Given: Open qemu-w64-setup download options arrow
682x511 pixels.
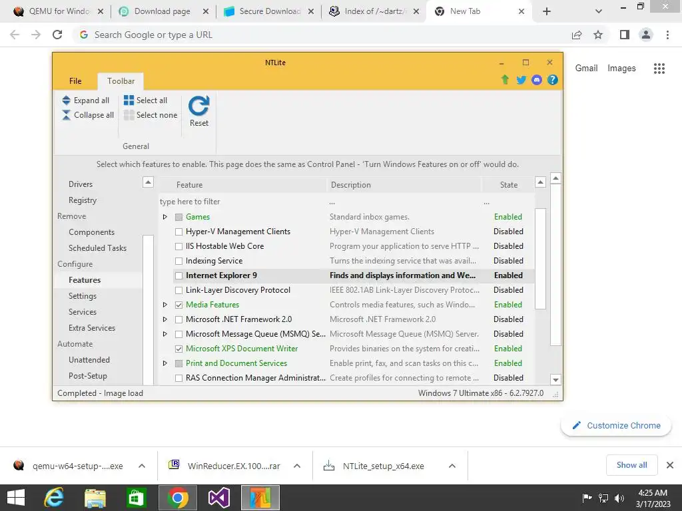Looking at the screenshot, I should point(141,466).
